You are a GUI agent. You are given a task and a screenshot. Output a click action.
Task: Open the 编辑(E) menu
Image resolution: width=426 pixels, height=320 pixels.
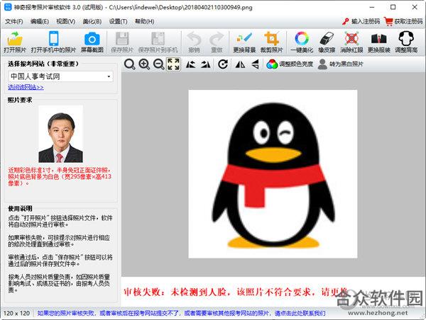pos(40,22)
